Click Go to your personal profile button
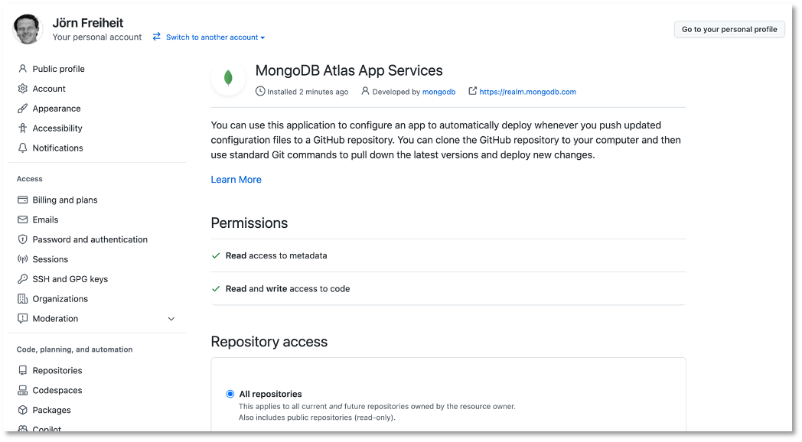Screen dimensions: 802x442 (x=729, y=29)
